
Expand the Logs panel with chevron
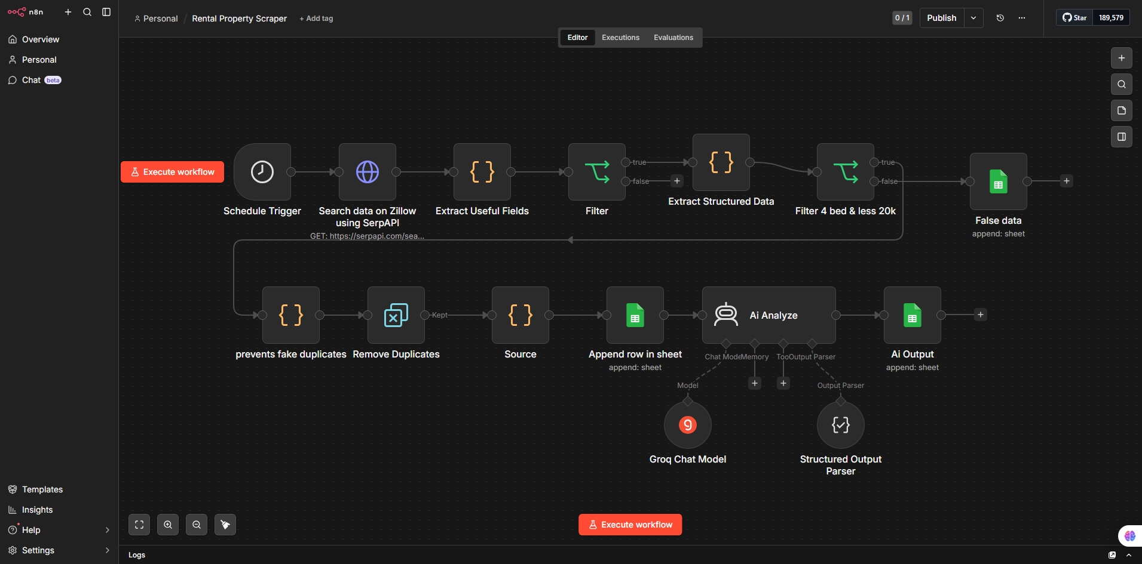click(1129, 555)
